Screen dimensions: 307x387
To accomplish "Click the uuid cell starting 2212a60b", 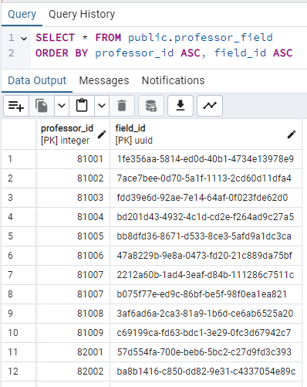I will click(206, 275).
